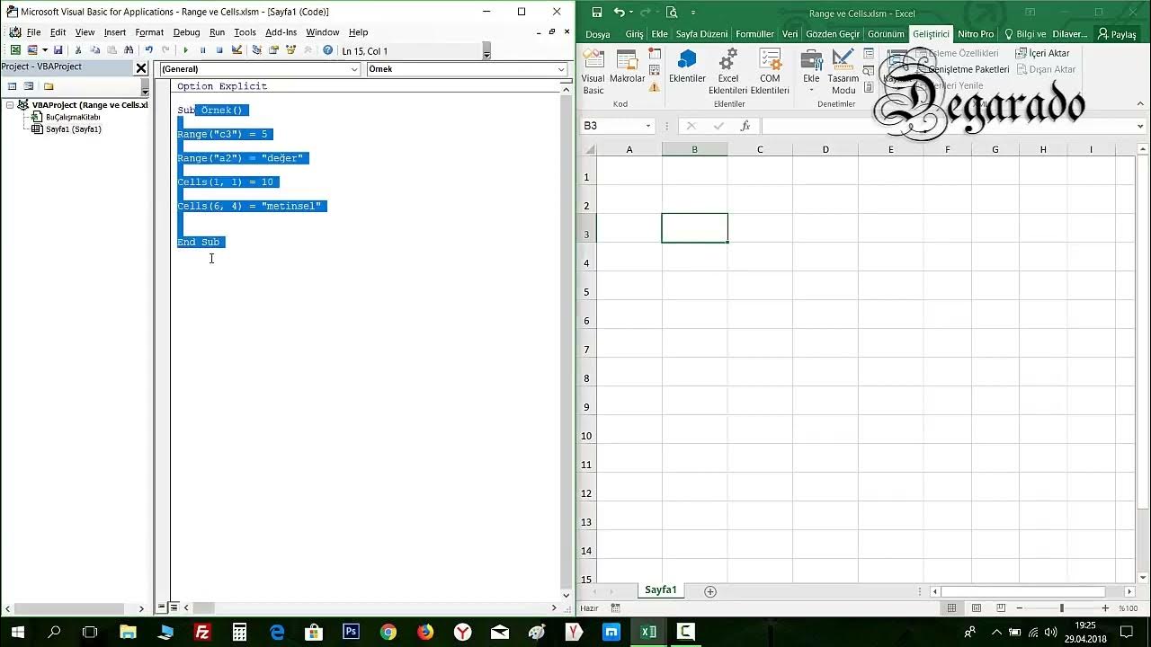This screenshot has height=647, width=1151.
Task: Click the VBA code vertical scrollbar down arrow
Action: [x=567, y=595]
